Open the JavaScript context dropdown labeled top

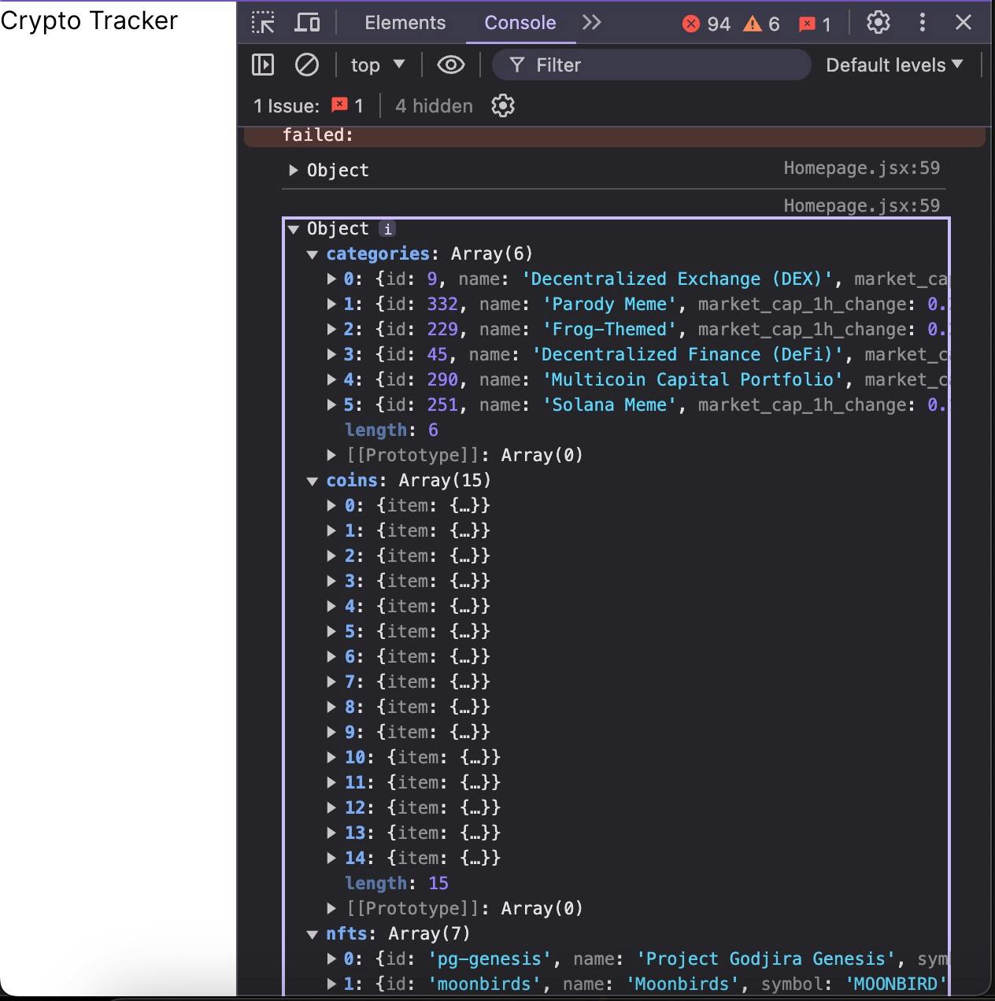point(377,65)
